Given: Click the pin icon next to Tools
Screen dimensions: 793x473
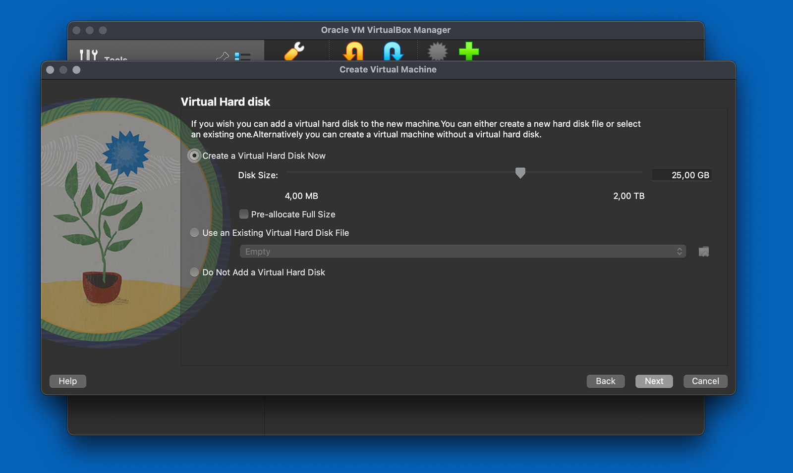Looking at the screenshot, I should [x=223, y=56].
